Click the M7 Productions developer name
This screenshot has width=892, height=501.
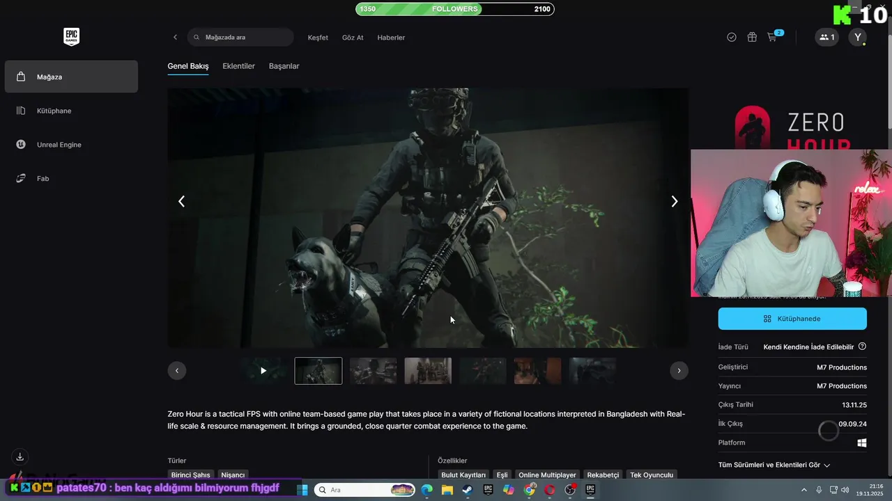(x=842, y=367)
